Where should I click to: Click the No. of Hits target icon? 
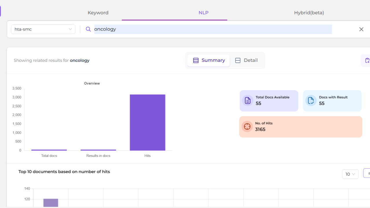247,127
